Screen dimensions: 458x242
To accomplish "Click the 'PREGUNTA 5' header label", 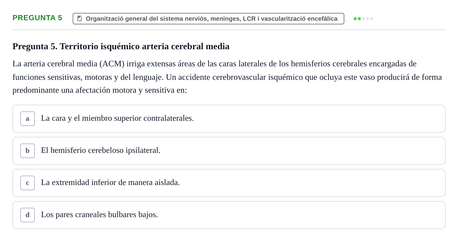I will 37,18.
